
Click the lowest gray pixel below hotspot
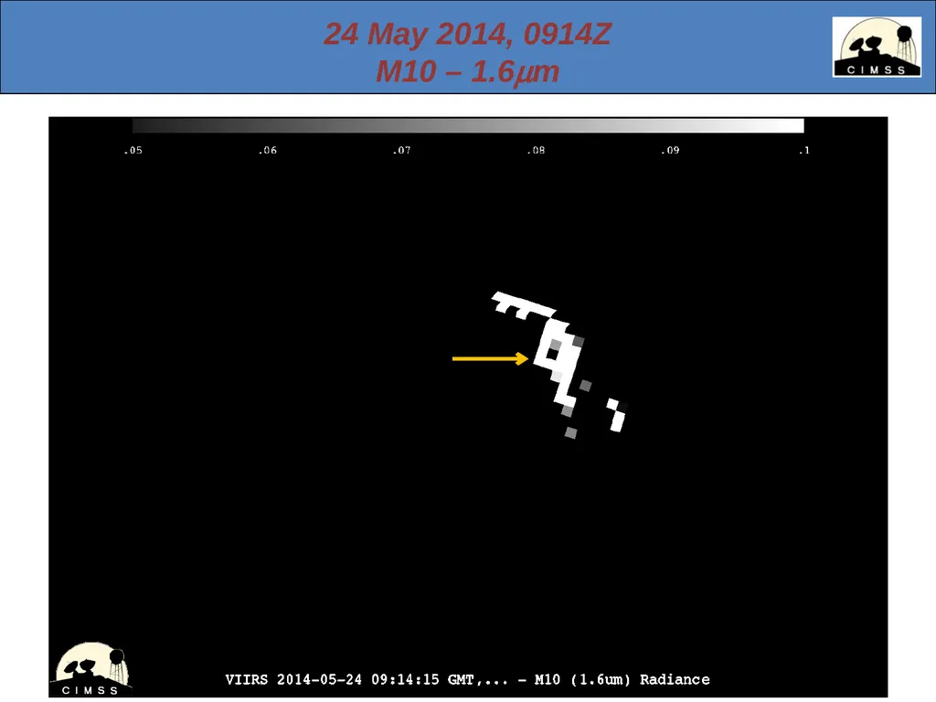[x=570, y=432]
